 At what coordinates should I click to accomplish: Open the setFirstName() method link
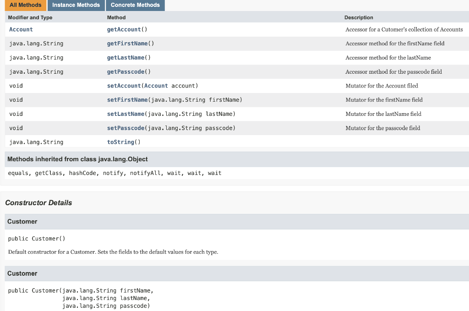125,100
